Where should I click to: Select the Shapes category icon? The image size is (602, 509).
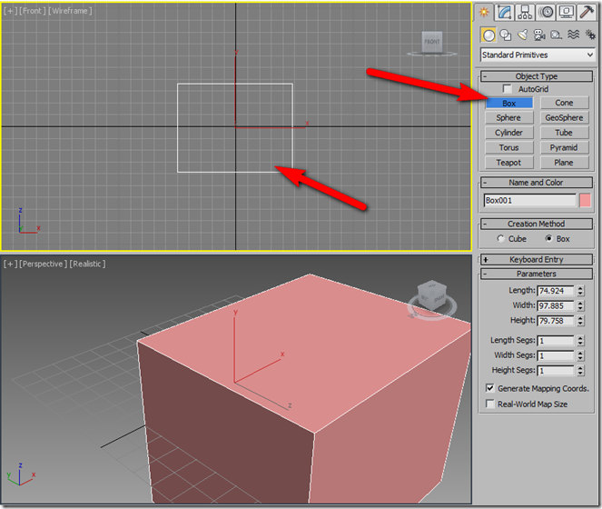point(505,35)
